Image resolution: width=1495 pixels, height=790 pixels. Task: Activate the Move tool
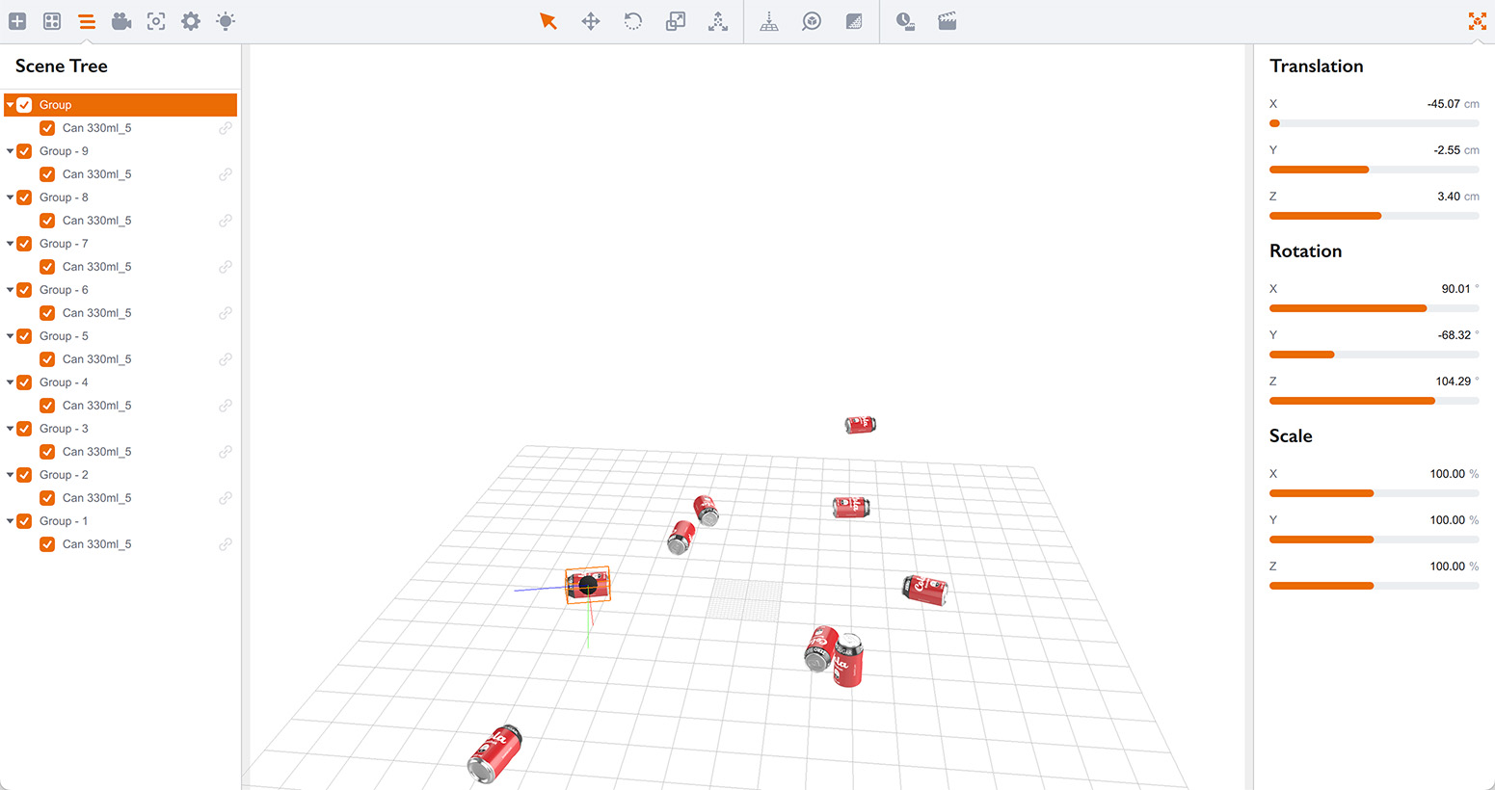pyautogui.click(x=590, y=20)
